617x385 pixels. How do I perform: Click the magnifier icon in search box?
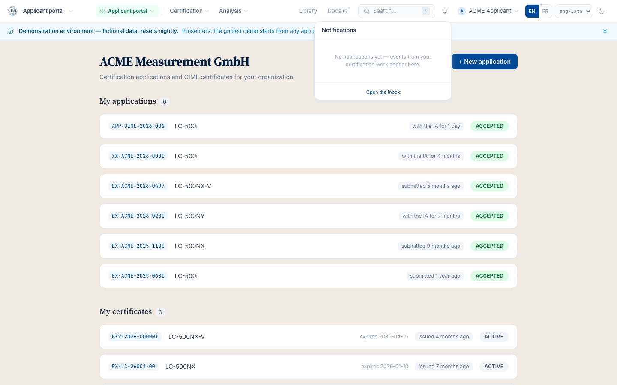pos(367,11)
